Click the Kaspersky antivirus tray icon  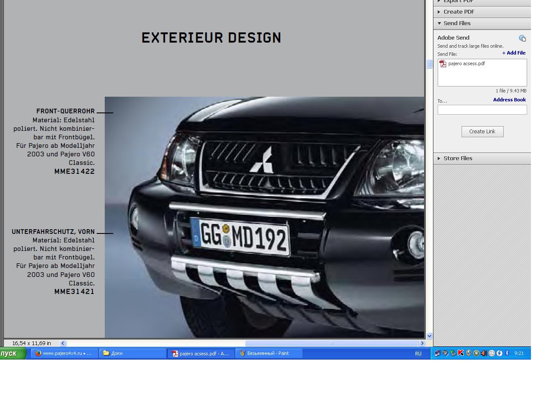[461, 353]
